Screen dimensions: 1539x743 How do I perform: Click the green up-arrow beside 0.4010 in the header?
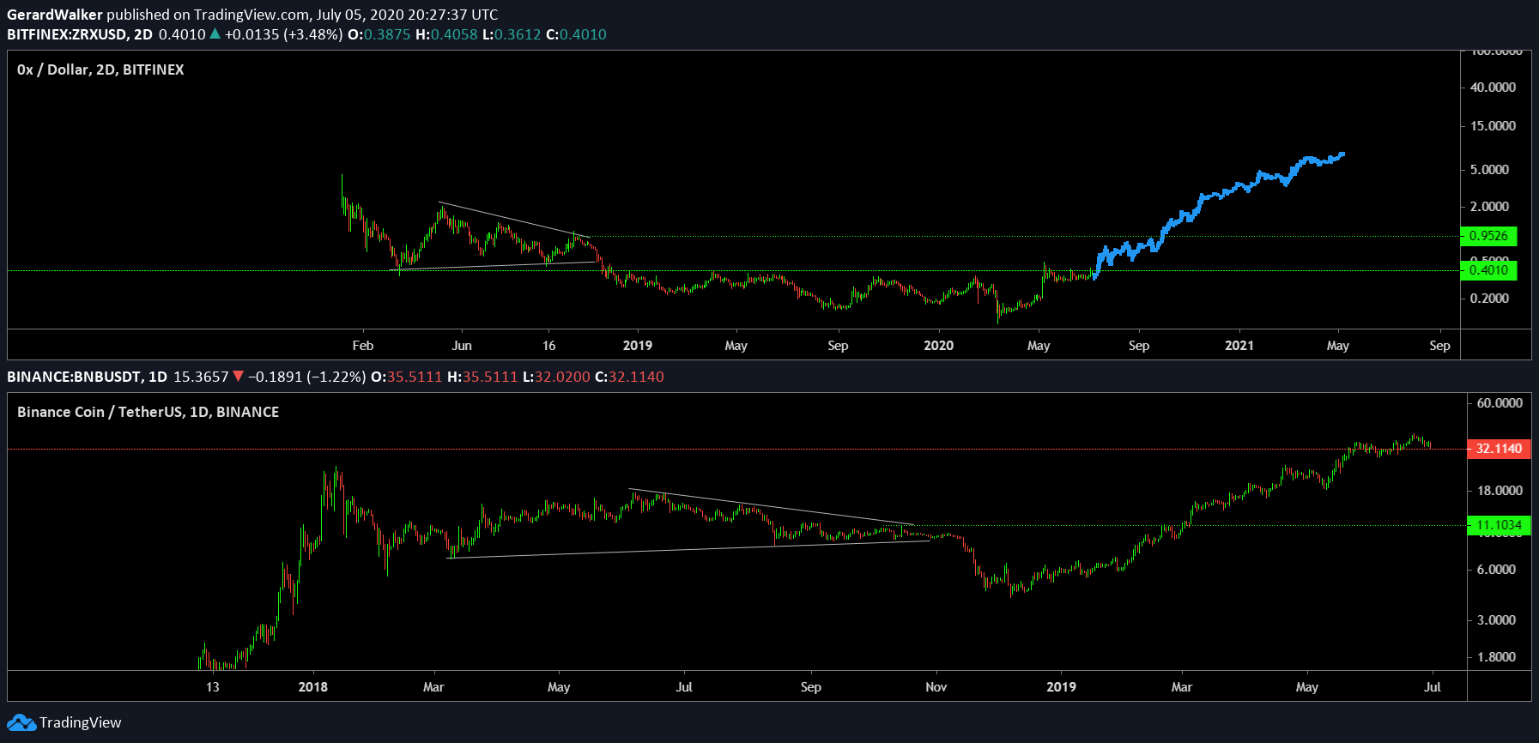pos(215,34)
